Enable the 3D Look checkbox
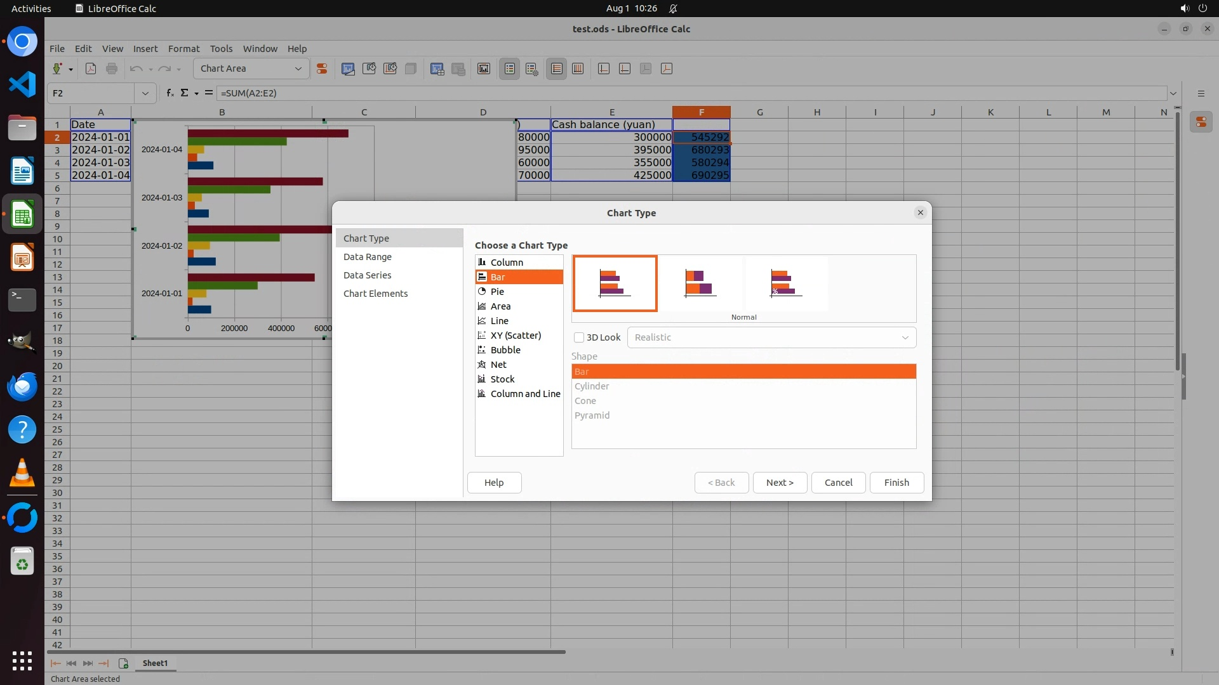Screen dimensions: 1219x685 click(579, 337)
